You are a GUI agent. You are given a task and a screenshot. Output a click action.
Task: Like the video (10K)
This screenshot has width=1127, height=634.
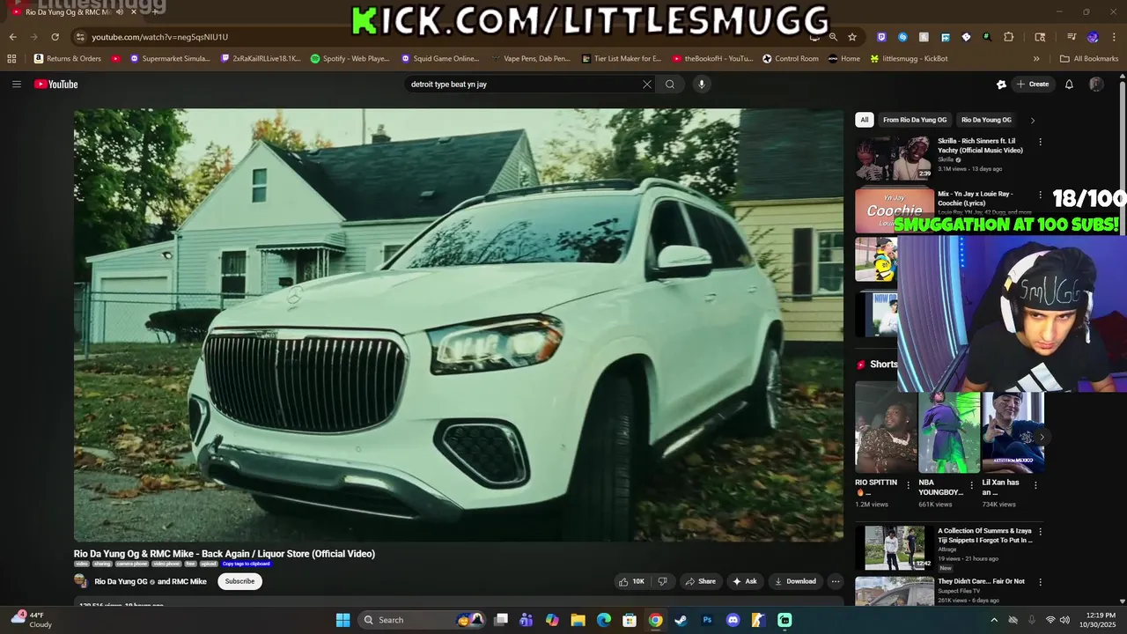click(x=631, y=581)
